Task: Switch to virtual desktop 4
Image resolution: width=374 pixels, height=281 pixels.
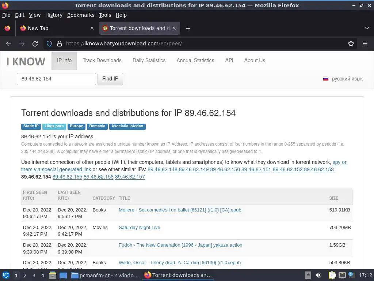Action: click(x=43, y=276)
